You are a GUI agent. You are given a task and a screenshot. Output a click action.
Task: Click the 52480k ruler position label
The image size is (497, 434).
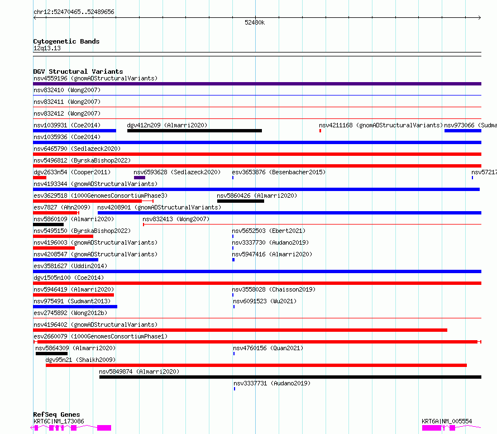255,22
